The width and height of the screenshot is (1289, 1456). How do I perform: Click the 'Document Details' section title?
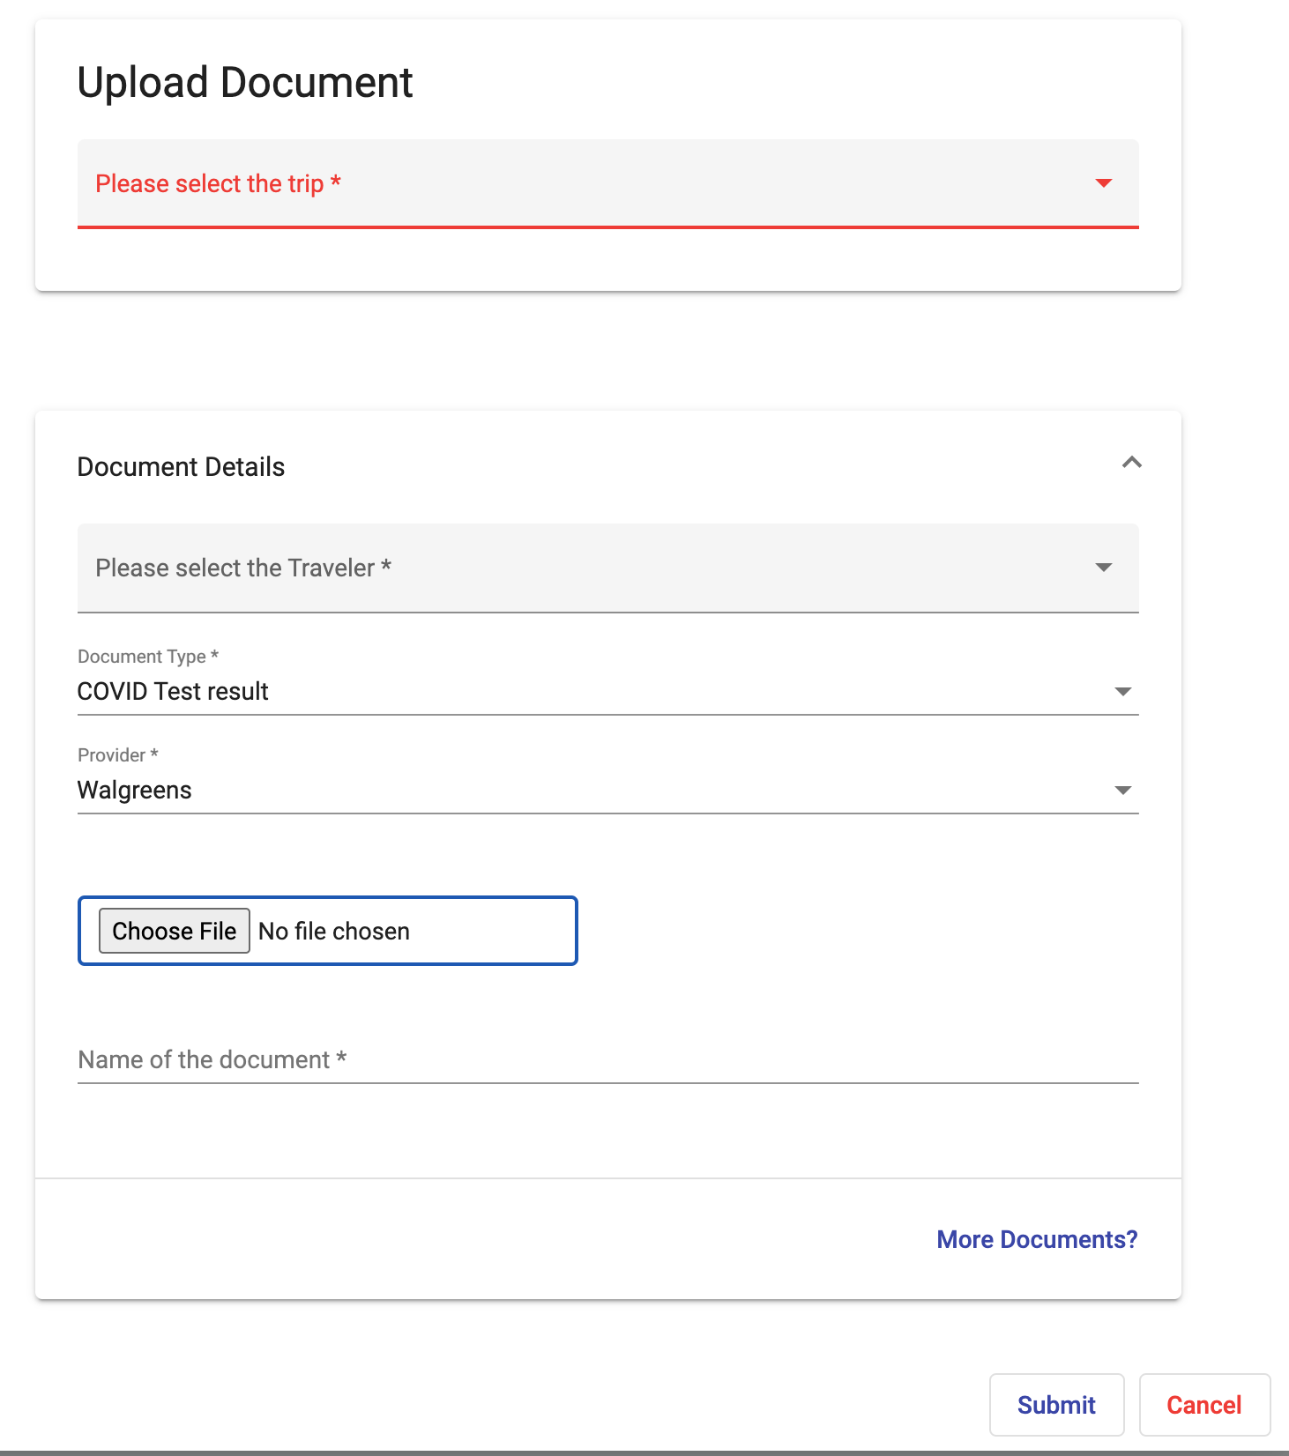(181, 467)
